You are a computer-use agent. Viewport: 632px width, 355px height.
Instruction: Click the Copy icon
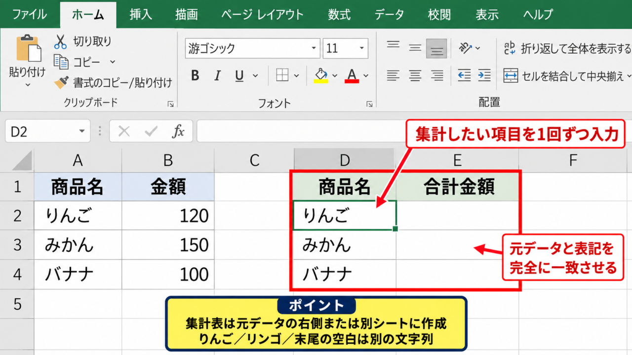click(61, 62)
